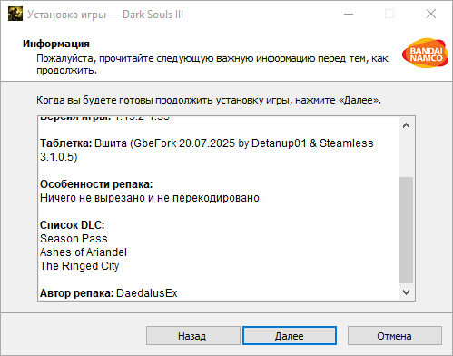The height and width of the screenshot is (356, 453).
Task: Click the Dark Souls III installer title icon
Action: (x=15, y=14)
